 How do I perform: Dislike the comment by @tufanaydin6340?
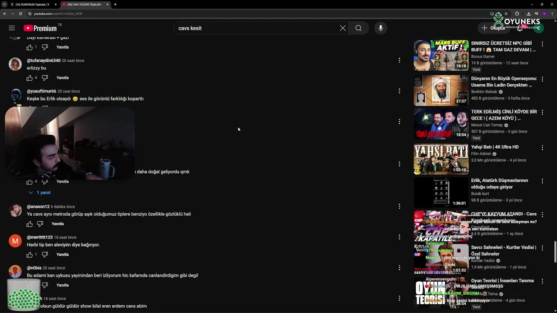click(x=45, y=78)
